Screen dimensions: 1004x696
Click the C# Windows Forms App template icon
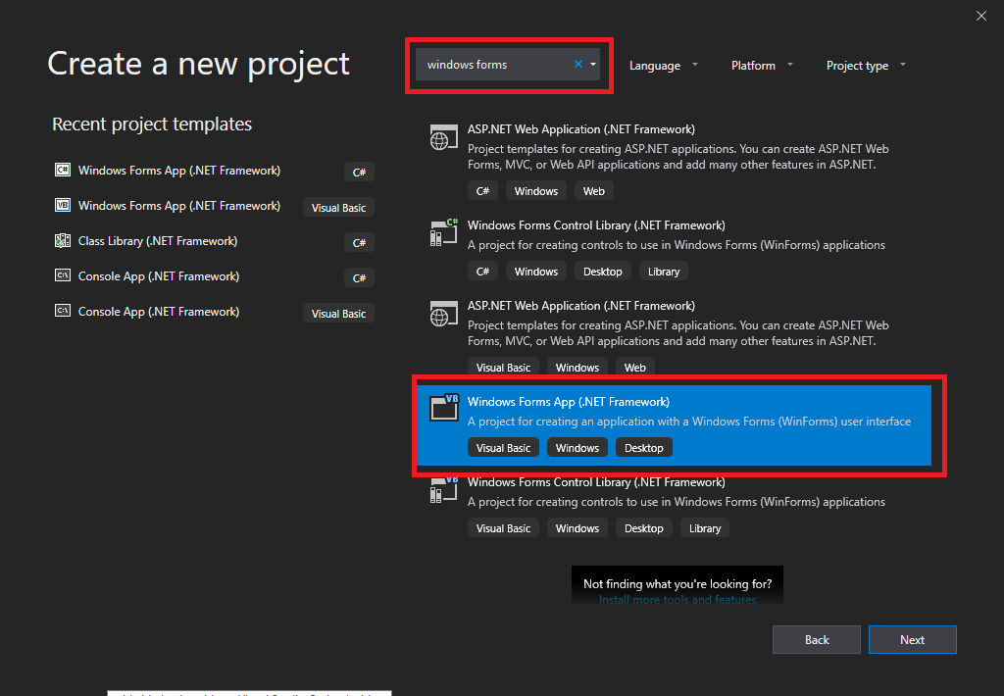tap(62, 170)
